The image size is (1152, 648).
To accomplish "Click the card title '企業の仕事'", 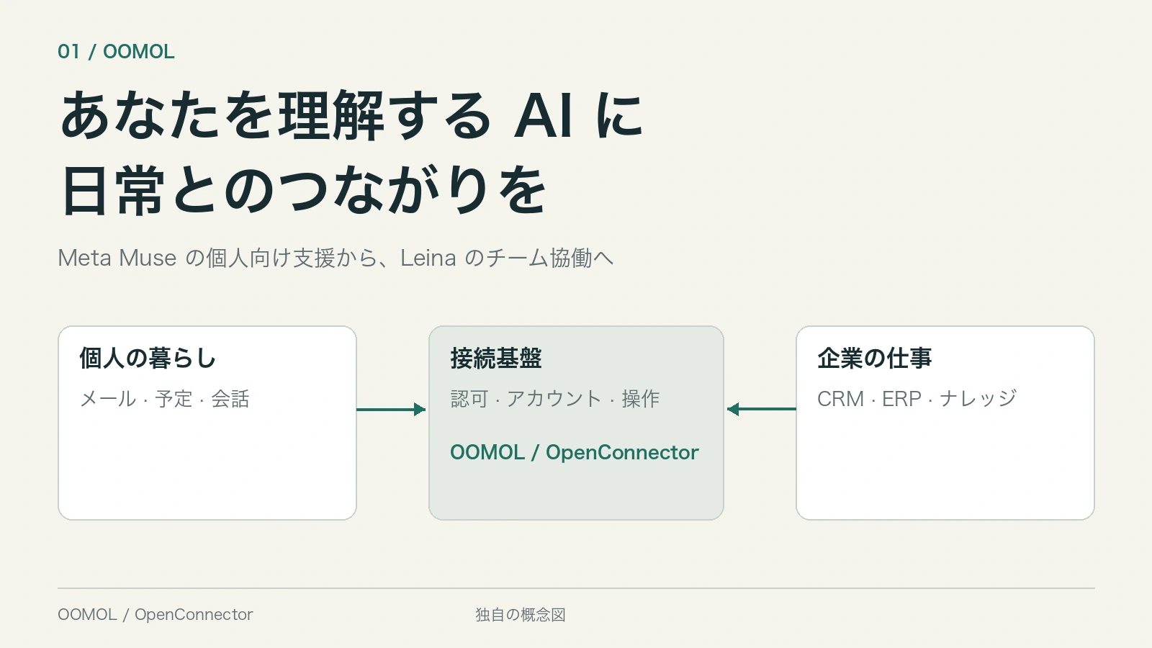I will [x=874, y=358].
